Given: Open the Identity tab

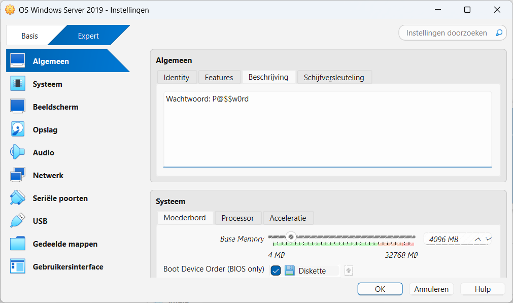Looking at the screenshot, I should point(177,77).
